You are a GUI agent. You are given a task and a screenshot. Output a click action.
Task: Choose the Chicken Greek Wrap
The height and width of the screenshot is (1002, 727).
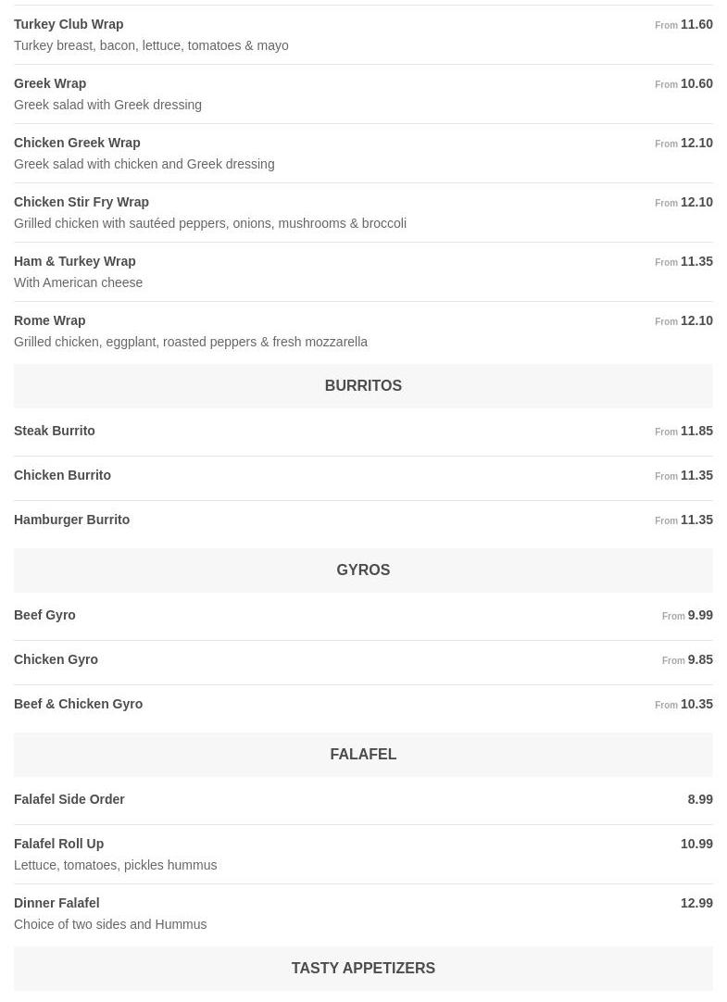(x=77, y=143)
